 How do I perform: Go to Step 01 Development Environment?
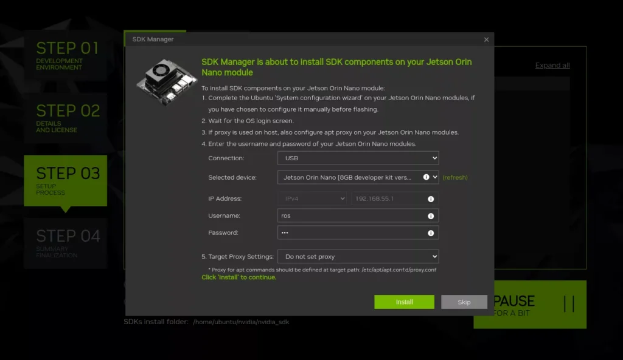(66, 55)
